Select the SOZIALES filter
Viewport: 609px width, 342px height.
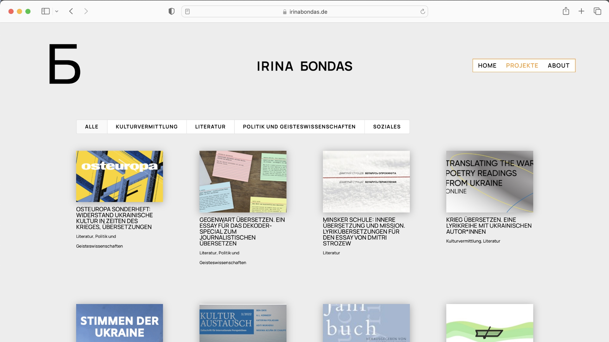pos(387,127)
